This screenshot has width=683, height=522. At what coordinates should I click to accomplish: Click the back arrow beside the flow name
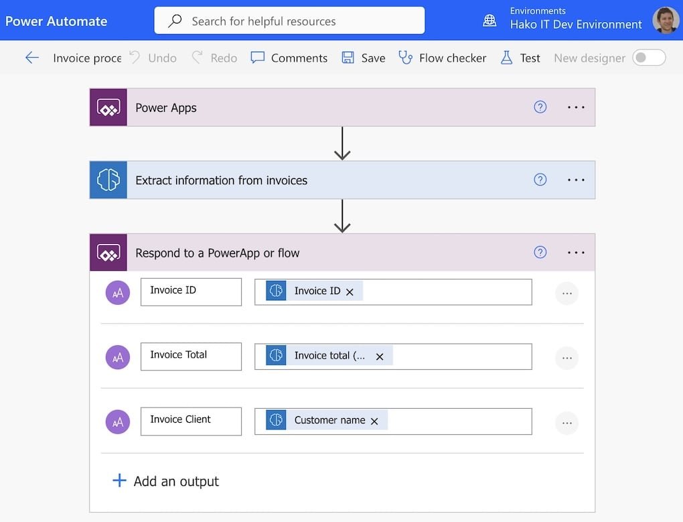(x=32, y=58)
